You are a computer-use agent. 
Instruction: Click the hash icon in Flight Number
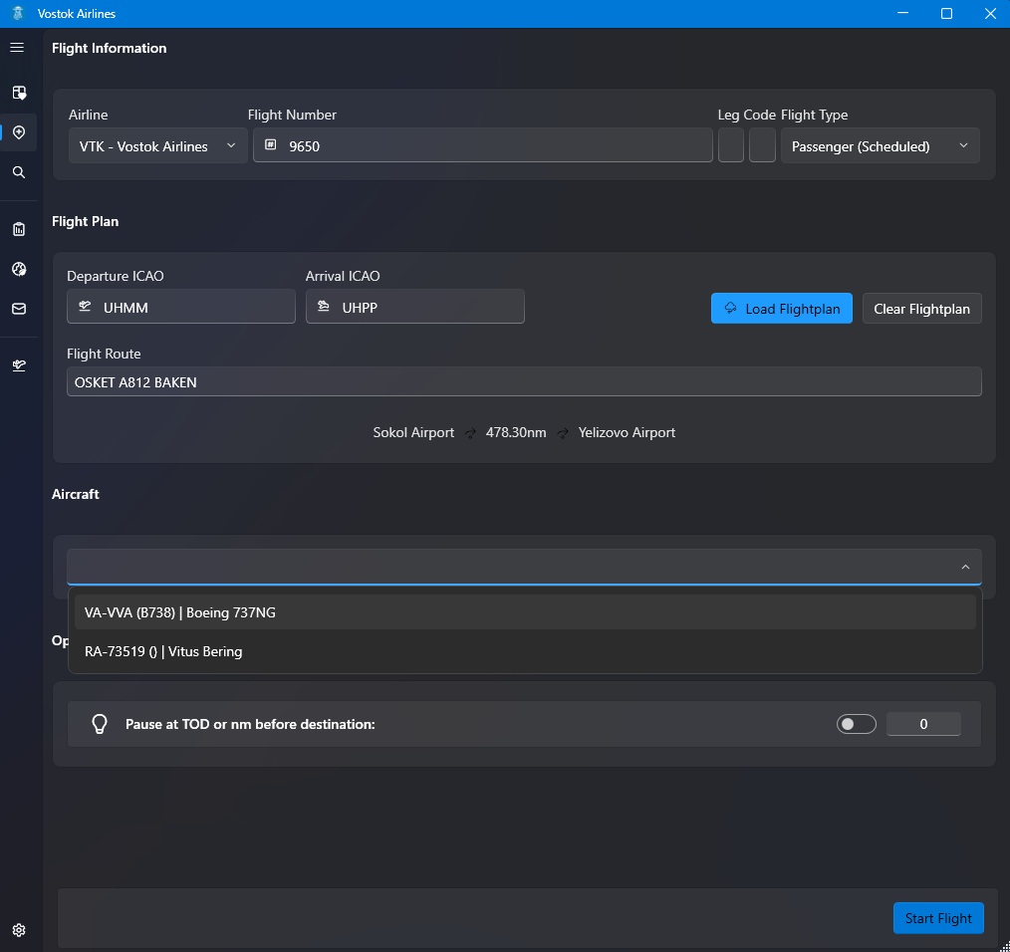(x=271, y=145)
